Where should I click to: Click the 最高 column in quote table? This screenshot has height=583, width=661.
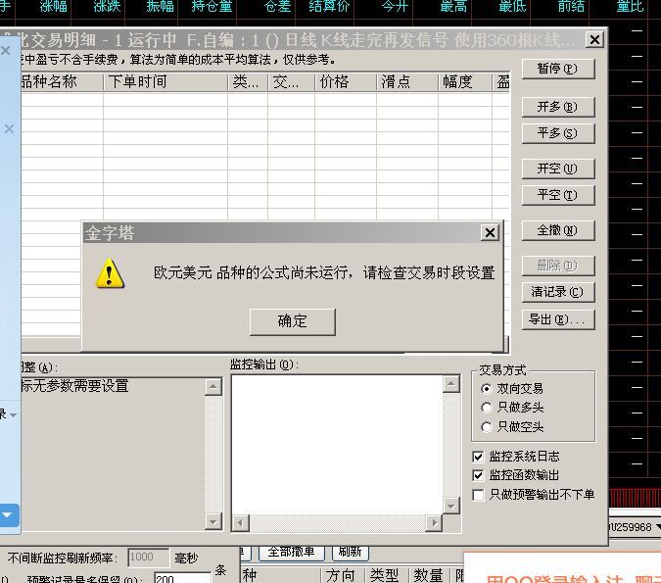[453, 6]
